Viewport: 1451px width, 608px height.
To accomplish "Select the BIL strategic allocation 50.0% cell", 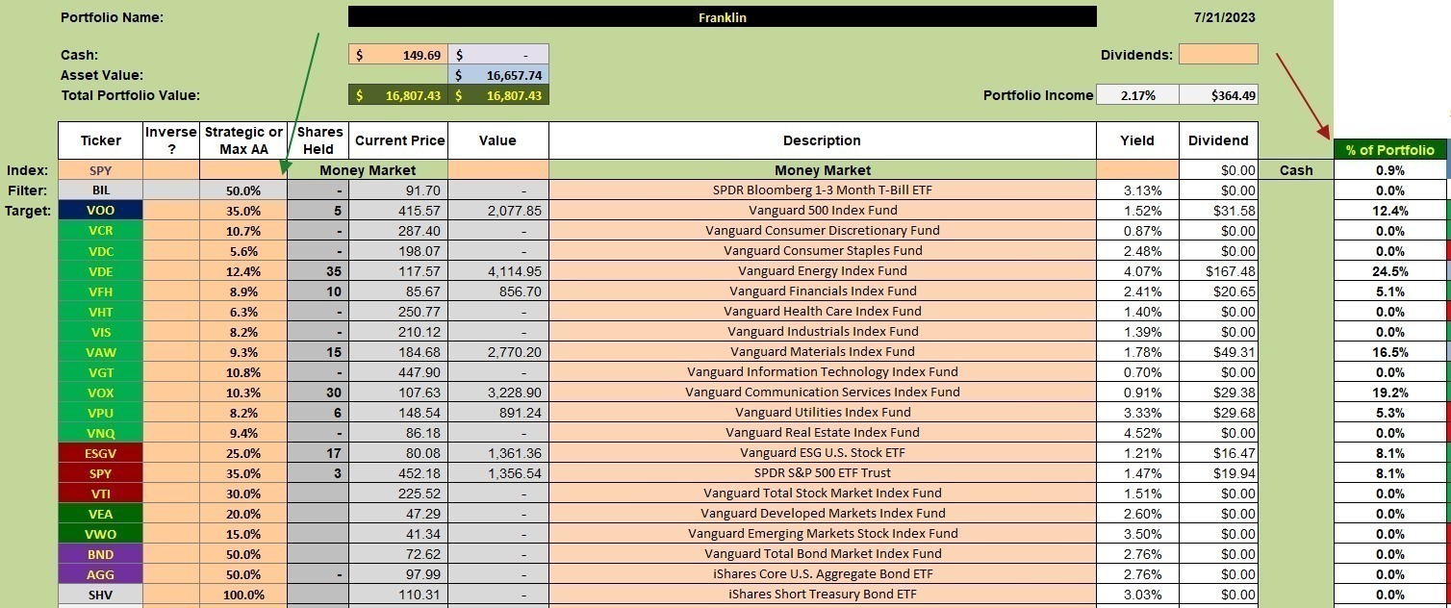I will 243,190.
